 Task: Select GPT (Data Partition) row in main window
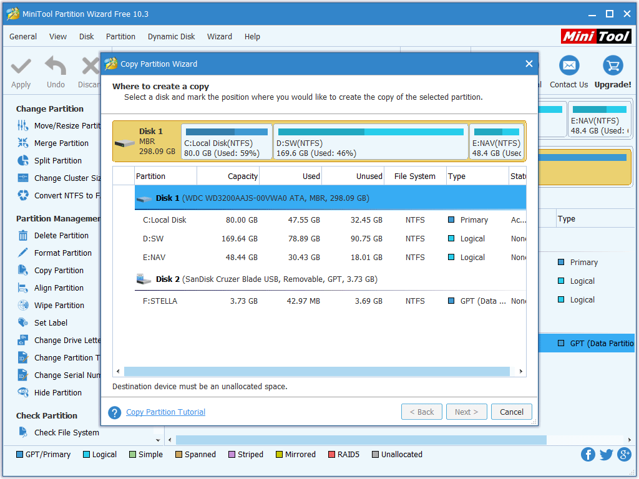coord(586,343)
